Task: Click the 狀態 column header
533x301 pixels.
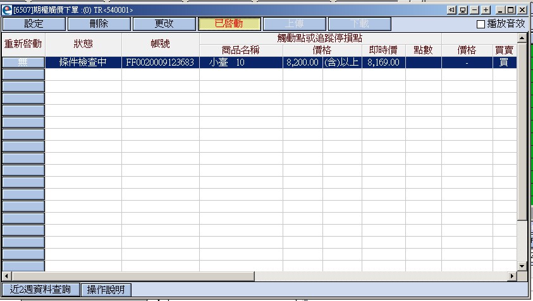Action: 83,44
